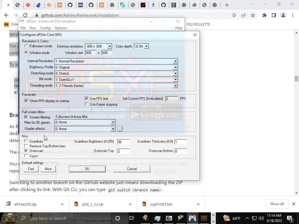Bookmark this page with the star icon
The image size is (299, 224).
pos(253,15)
